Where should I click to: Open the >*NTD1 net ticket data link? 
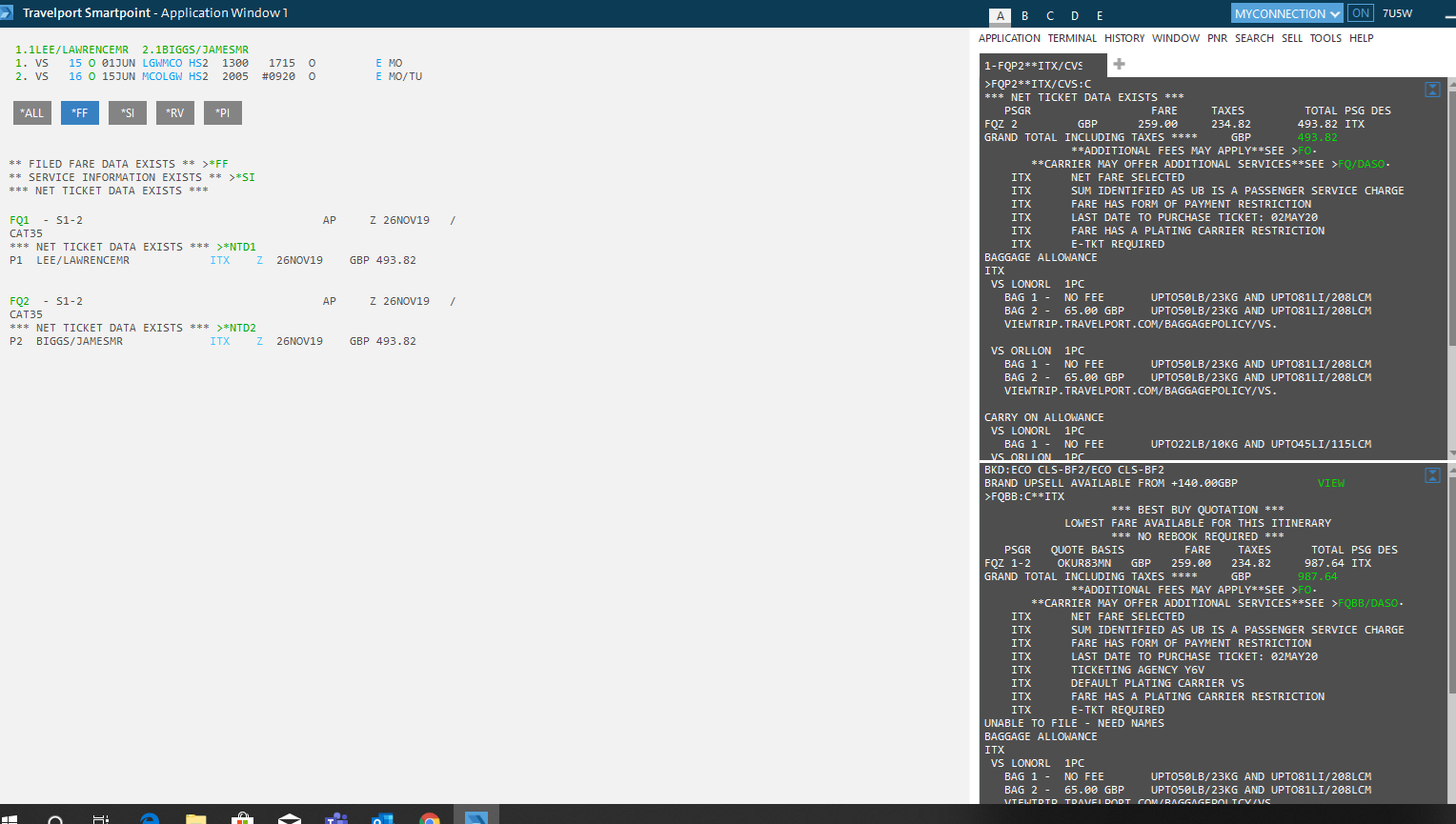tap(236, 247)
